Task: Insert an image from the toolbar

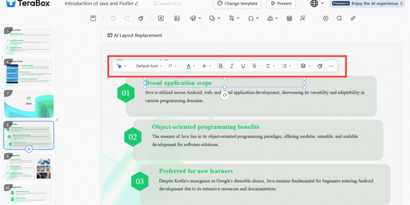Action: tap(177, 18)
